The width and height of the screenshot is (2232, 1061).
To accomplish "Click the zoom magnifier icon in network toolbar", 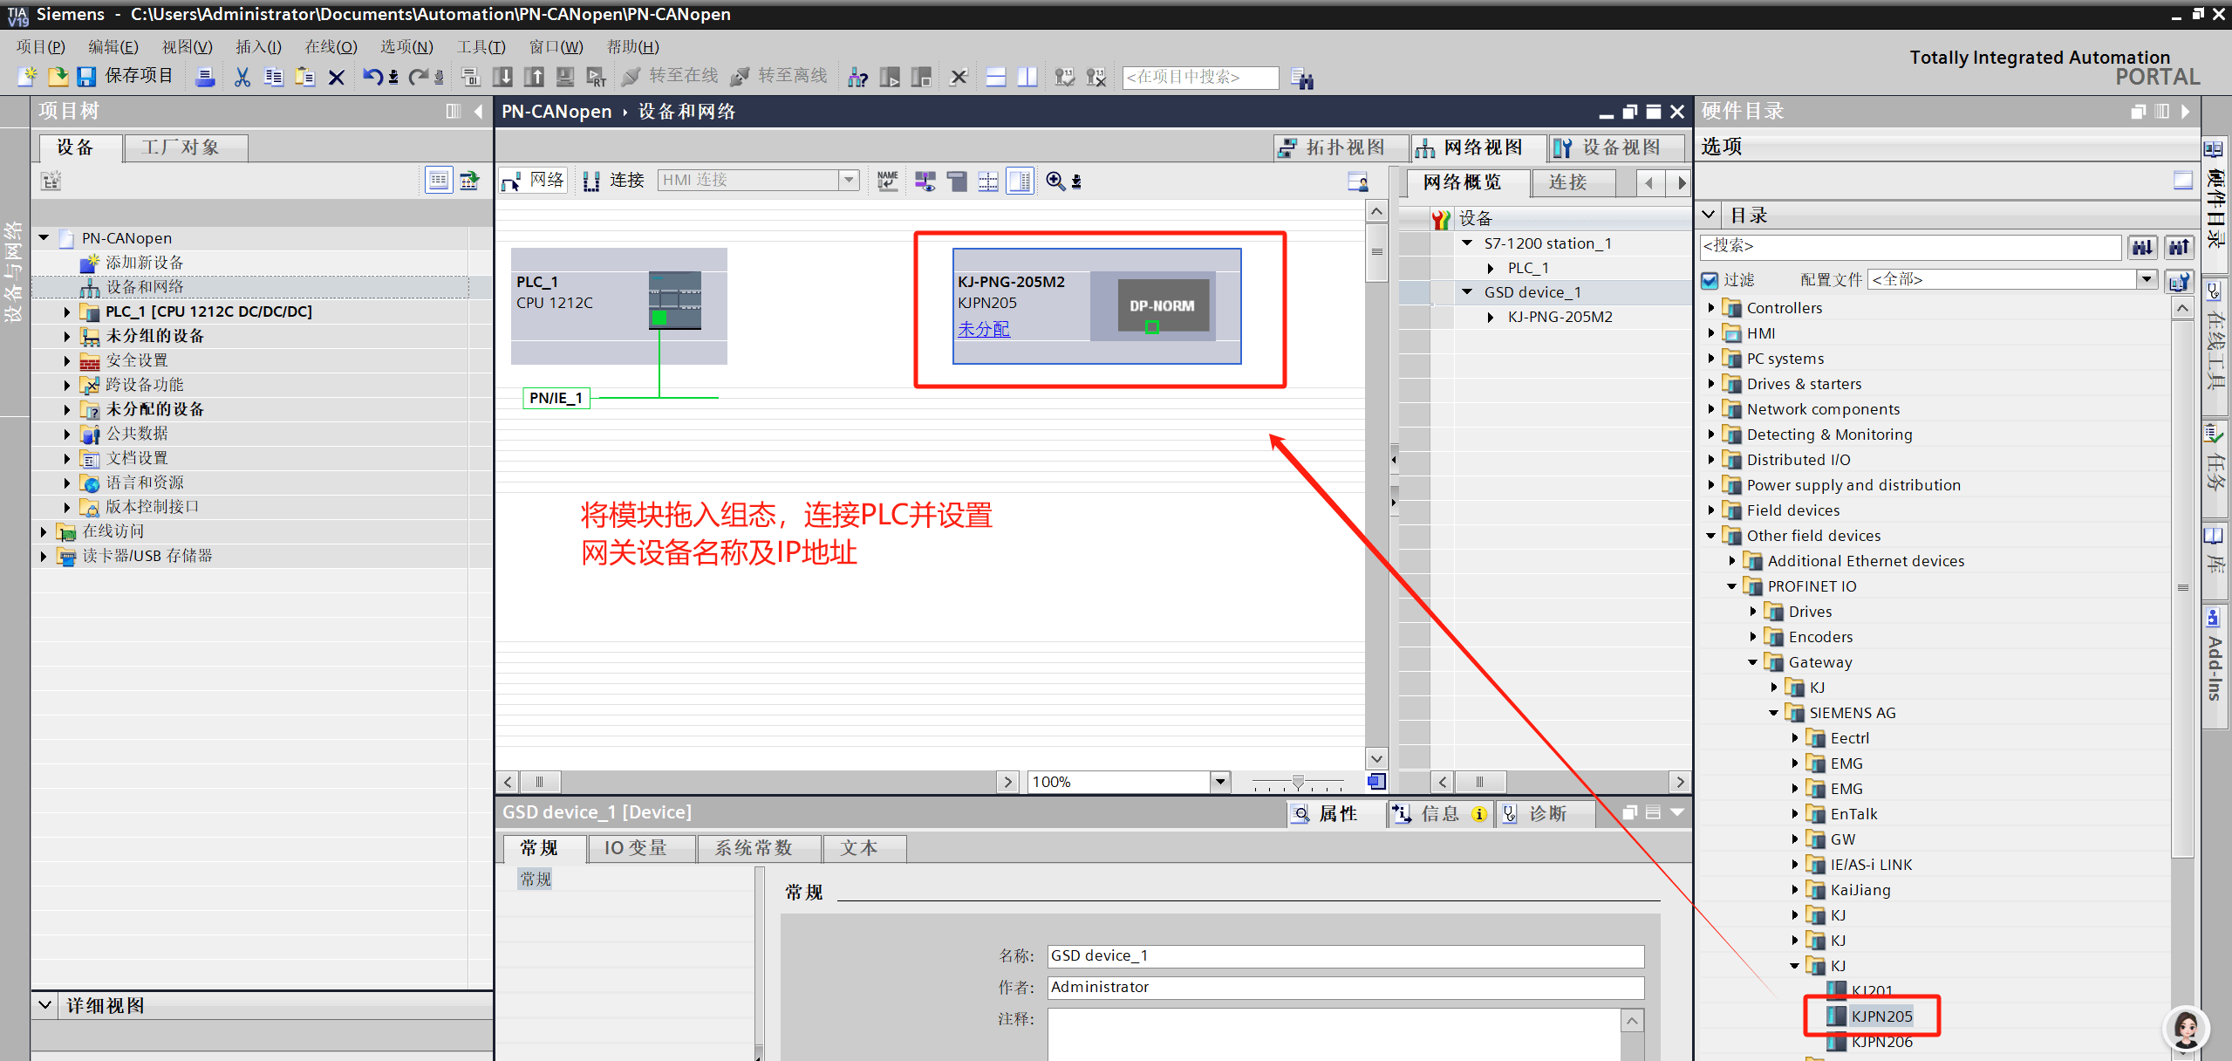I will pyautogui.click(x=1055, y=181).
